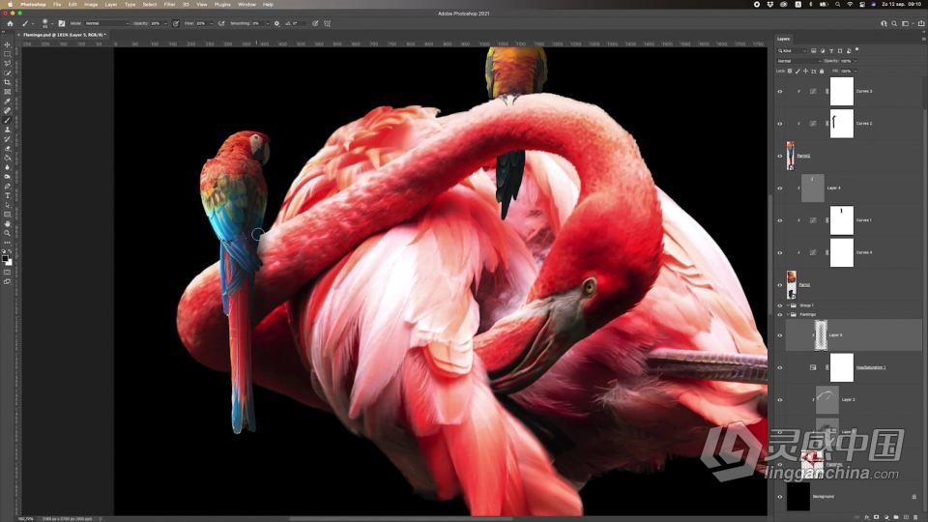Open the layer blend mode dropdown
This screenshot has width=928, height=522.
pyautogui.click(x=799, y=61)
